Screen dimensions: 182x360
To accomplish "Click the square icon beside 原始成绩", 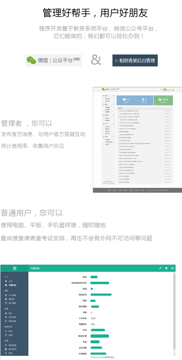I will tap(6, 321).
